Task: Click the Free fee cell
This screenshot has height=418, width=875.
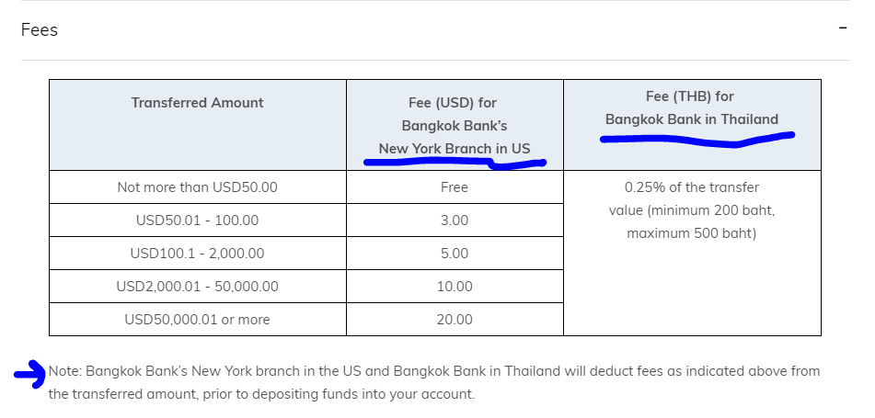Action: pyautogui.click(x=455, y=187)
